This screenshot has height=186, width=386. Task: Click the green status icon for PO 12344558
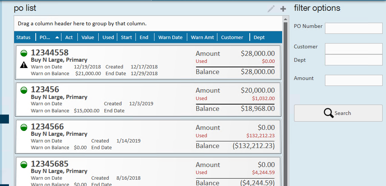click(23, 53)
